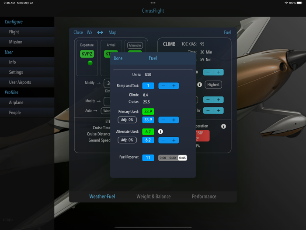Image resolution: width=306 pixels, height=230 pixels.
Task: Tap Close on the flight panel
Action: tap(78, 32)
